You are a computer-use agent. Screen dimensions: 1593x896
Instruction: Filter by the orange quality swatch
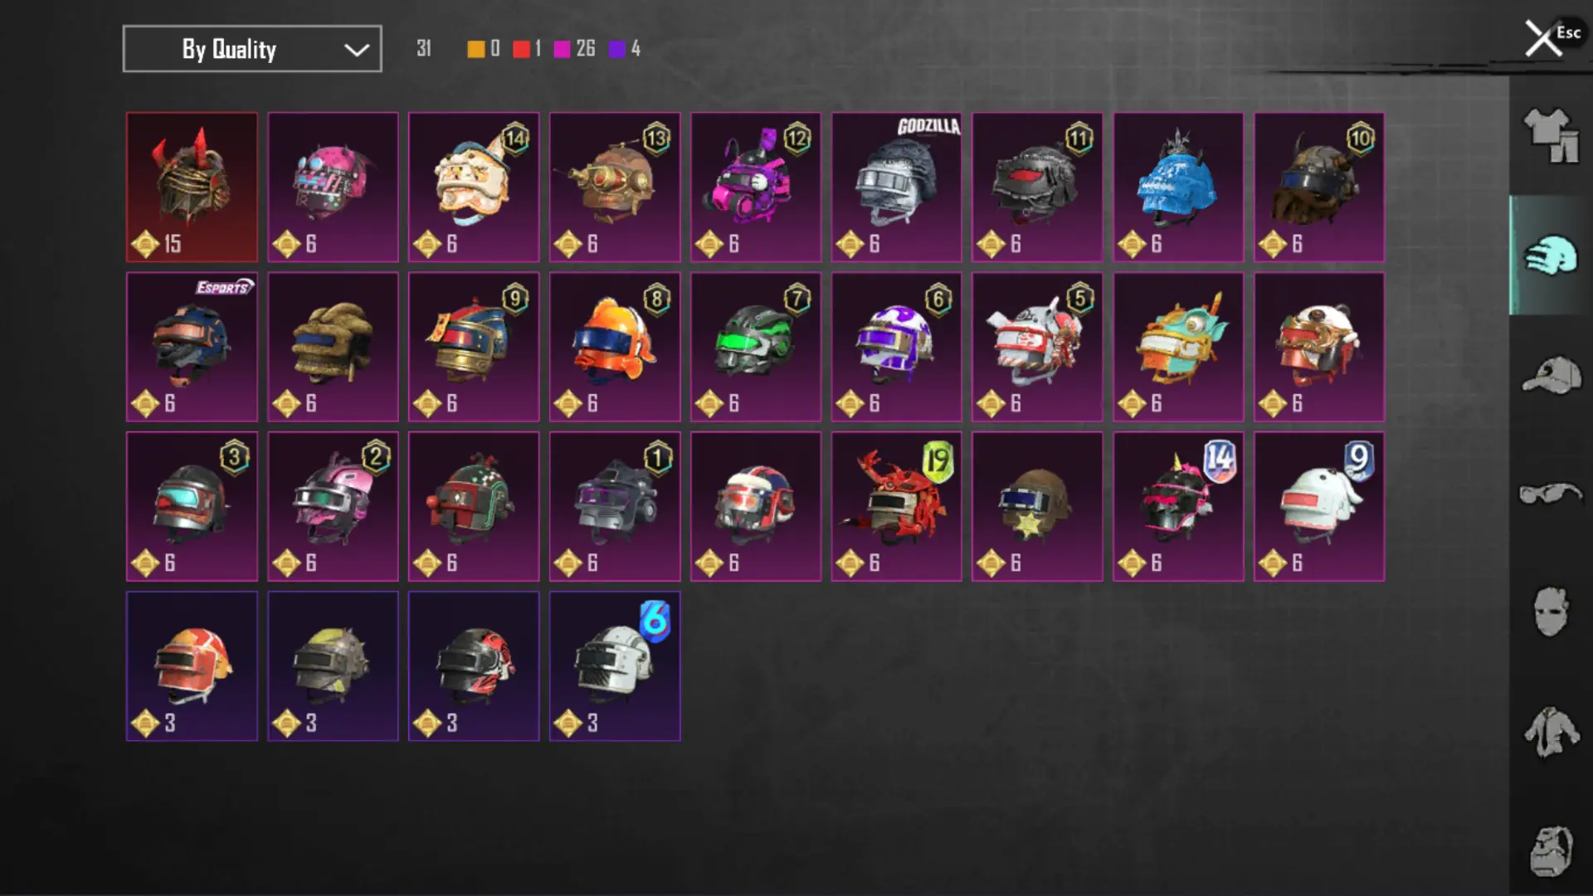click(476, 49)
